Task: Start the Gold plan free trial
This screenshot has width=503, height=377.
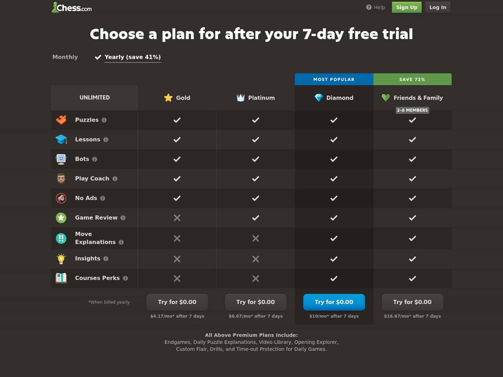Action: pyautogui.click(x=177, y=302)
